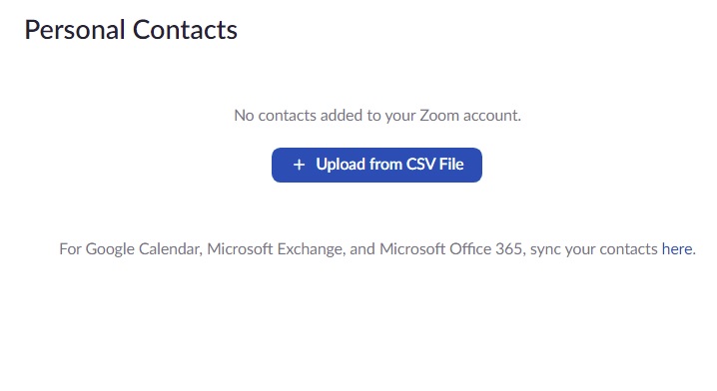Open the 'here' sync contacts link

tap(677, 249)
